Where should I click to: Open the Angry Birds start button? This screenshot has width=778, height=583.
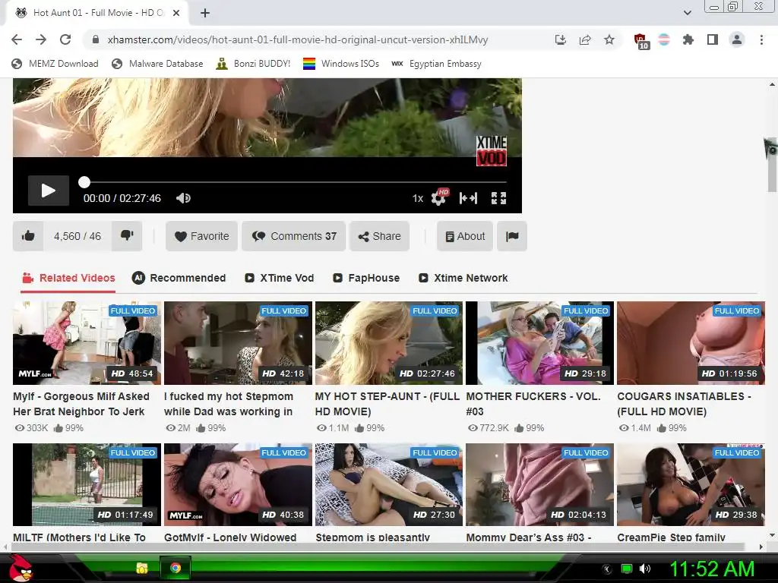[21, 568]
